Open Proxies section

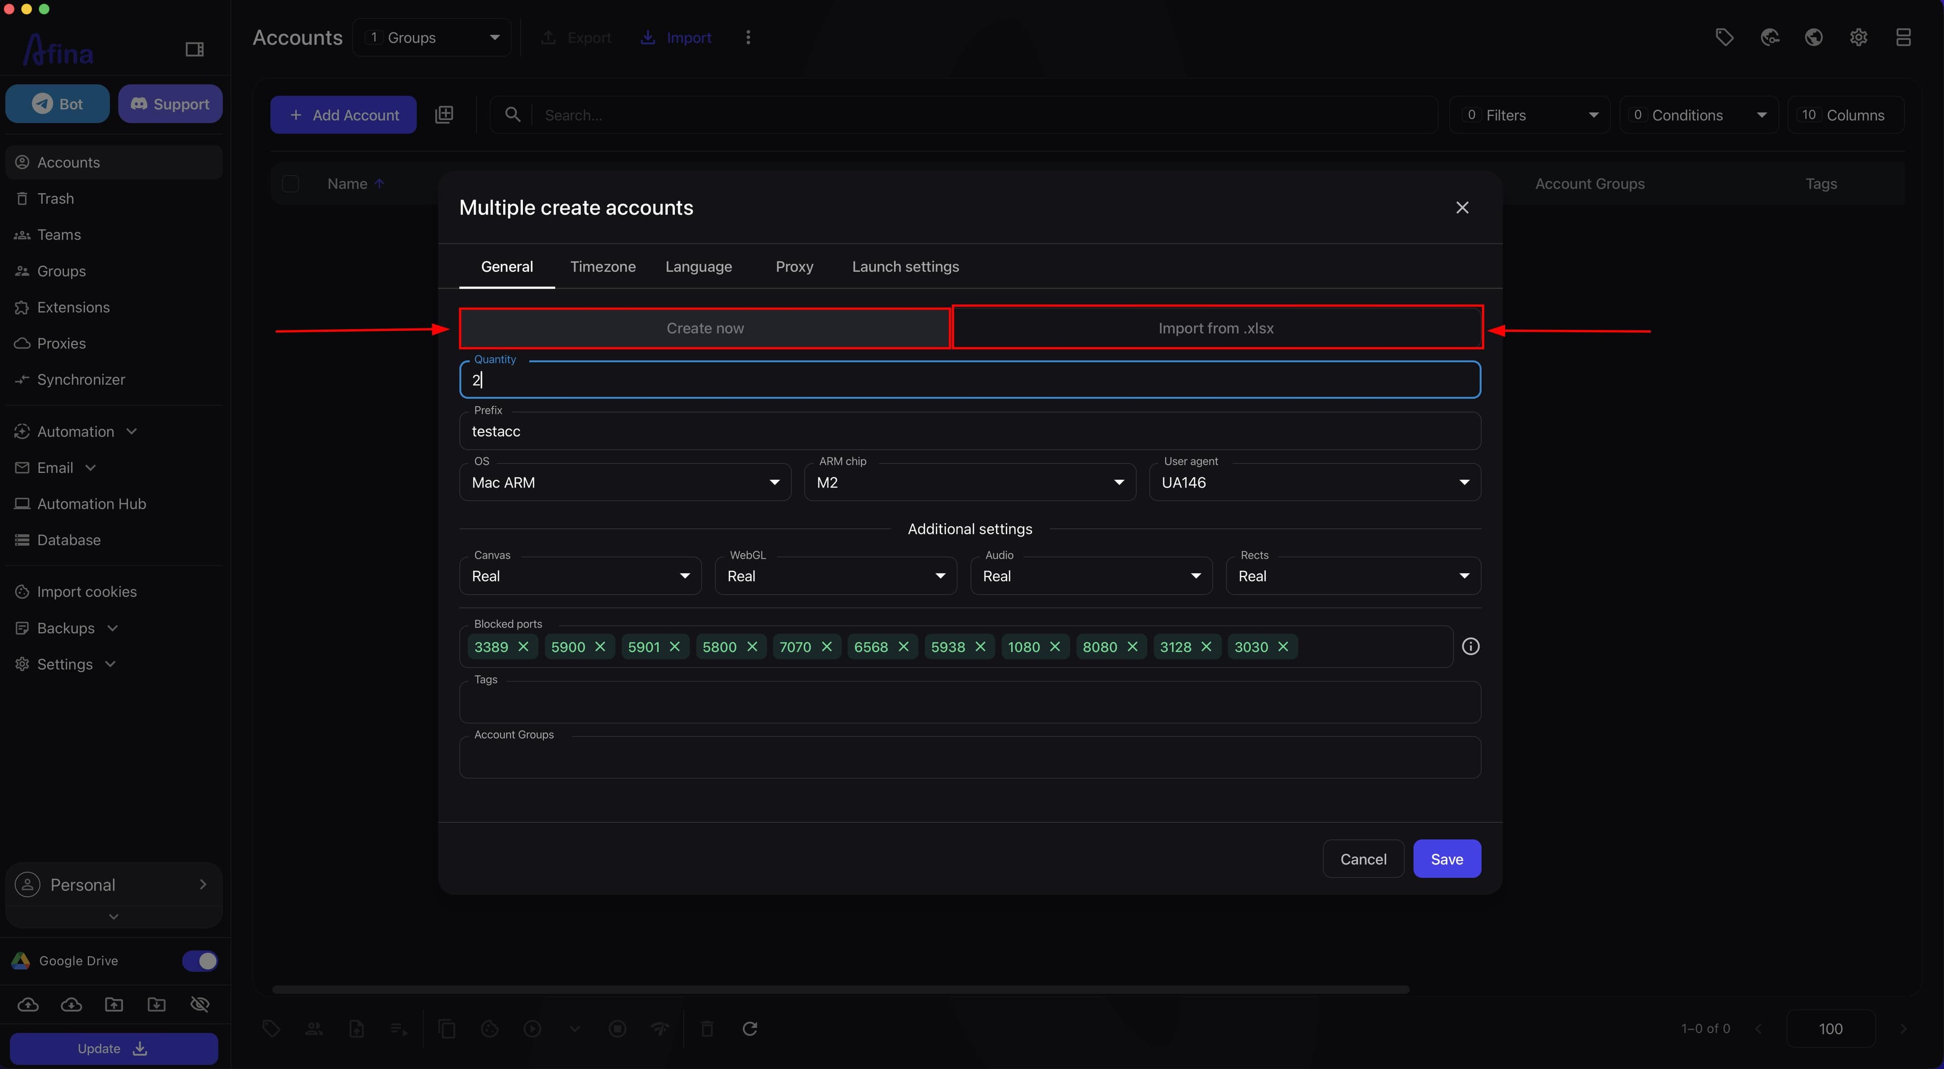pyautogui.click(x=114, y=343)
